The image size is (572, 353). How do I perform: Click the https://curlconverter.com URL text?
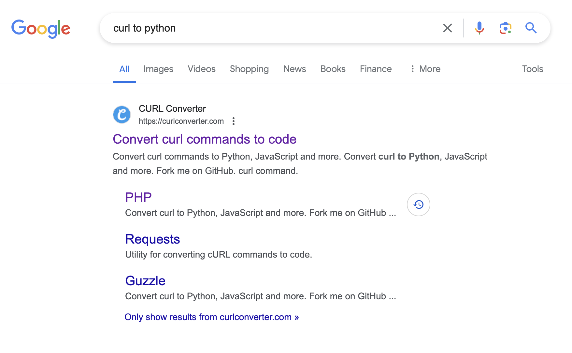coord(181,121)
